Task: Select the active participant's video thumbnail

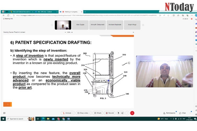Action: pyautogui.click(x=63, y=25)
